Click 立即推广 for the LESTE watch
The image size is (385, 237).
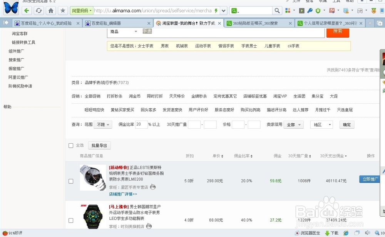370,179
